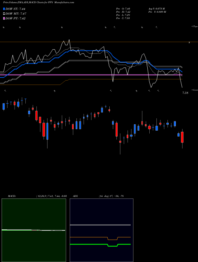Screen dimensions: 198x262
Task: Click the peak of the white indicator line
Action: point(69,40)
